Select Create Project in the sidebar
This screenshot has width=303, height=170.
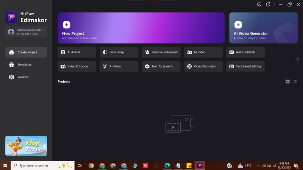point(26,52)
